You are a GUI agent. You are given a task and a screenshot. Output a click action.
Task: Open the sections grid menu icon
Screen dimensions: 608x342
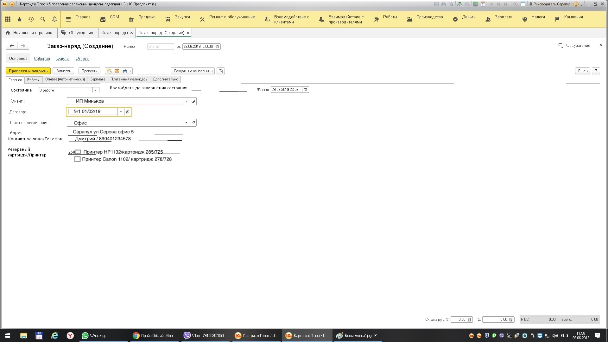tap(8, 19)
